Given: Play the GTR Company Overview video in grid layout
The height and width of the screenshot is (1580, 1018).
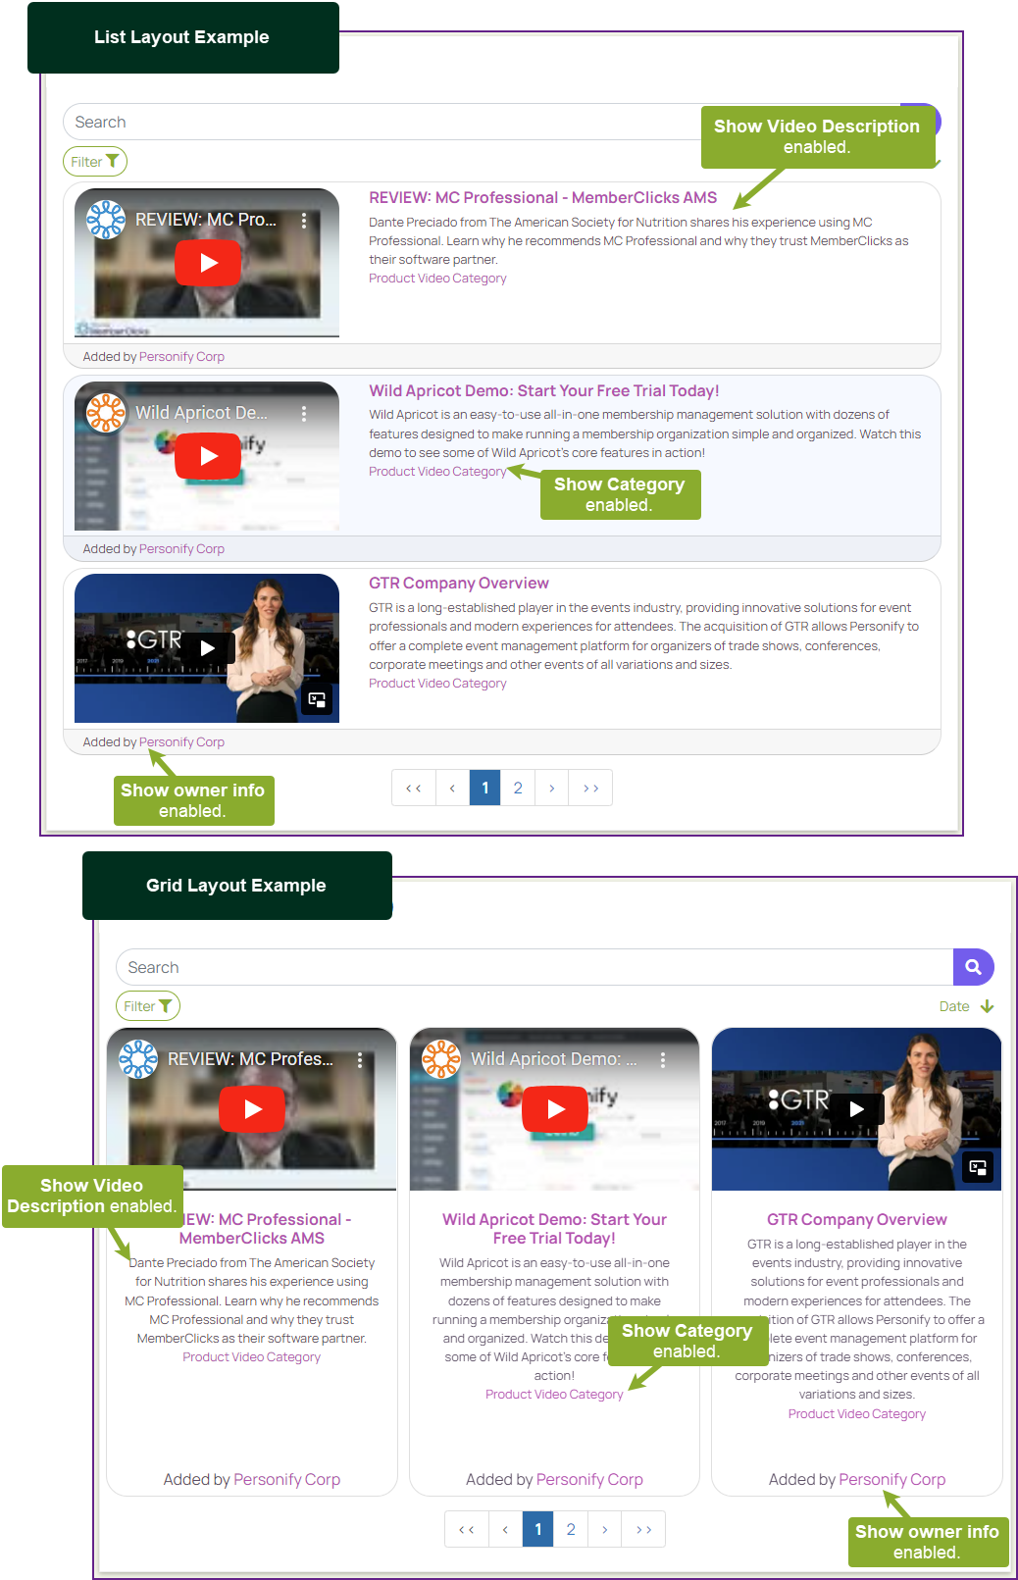Looking at the screenshot, I should pyautogui.click(x=857, y=1109).
